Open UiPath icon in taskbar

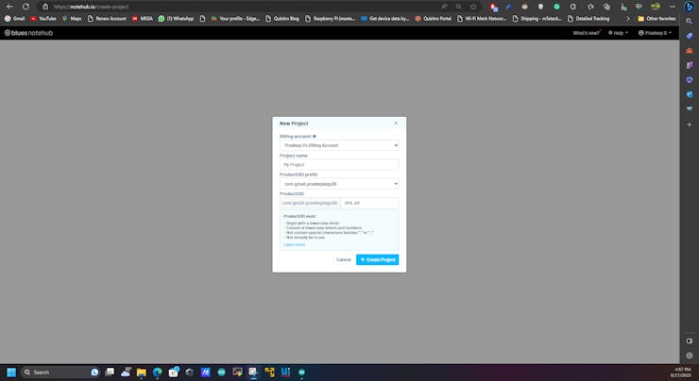(286, 373)
